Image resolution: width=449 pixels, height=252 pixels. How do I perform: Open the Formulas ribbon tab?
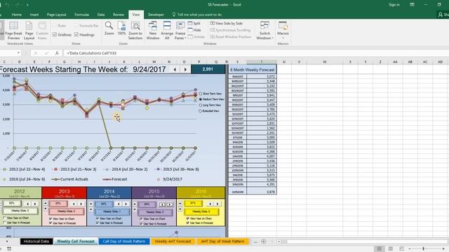pos(81,15)
